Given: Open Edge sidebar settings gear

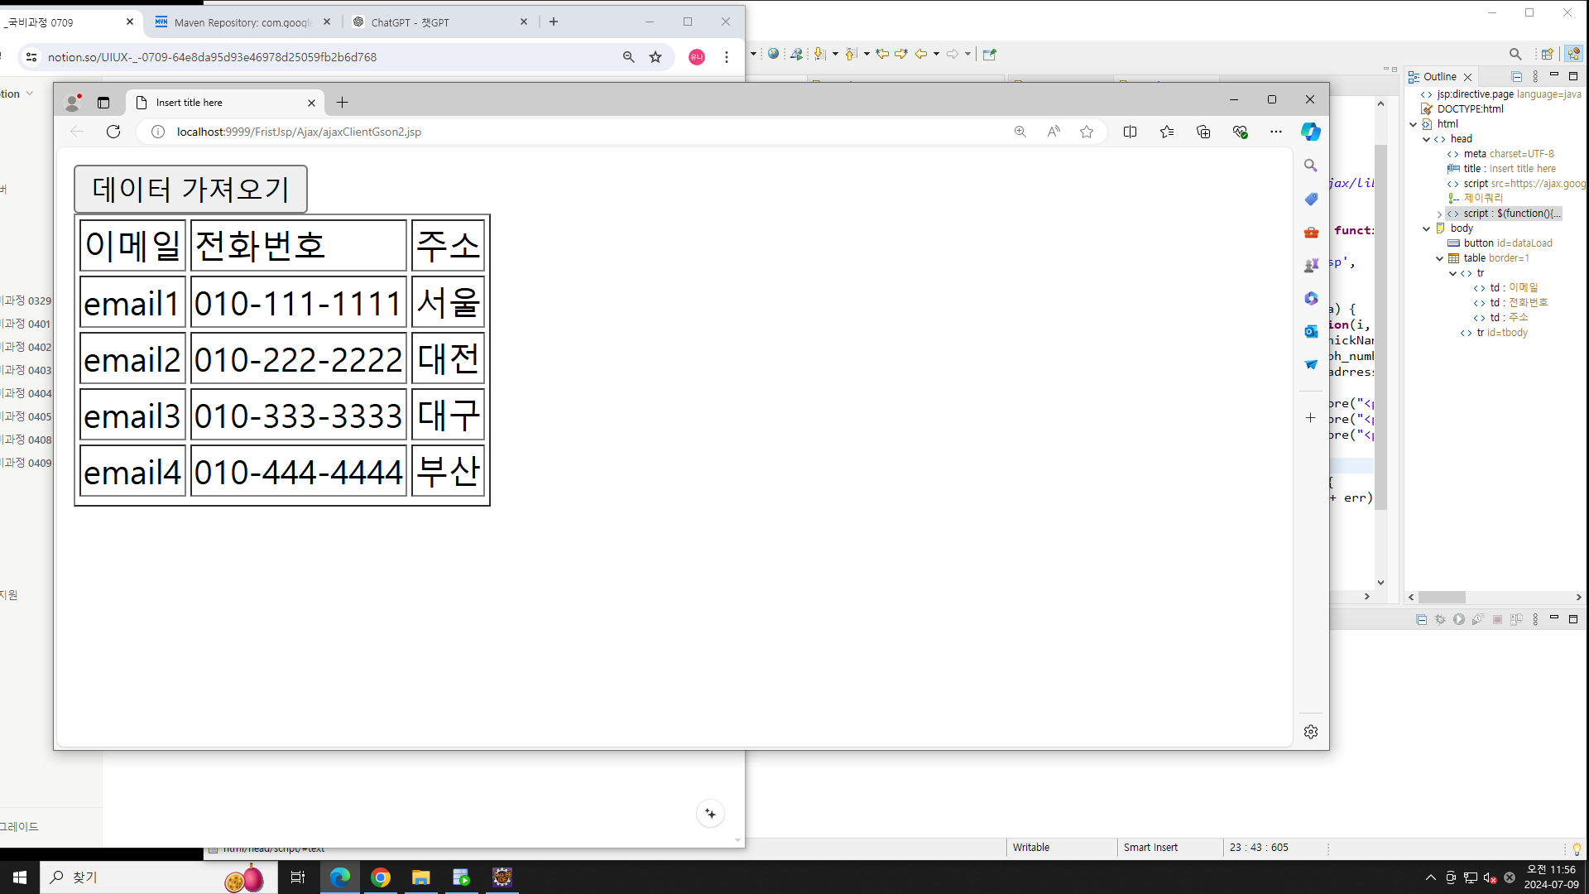Looking at the screenshot, I should click(x=1310, y=732).
